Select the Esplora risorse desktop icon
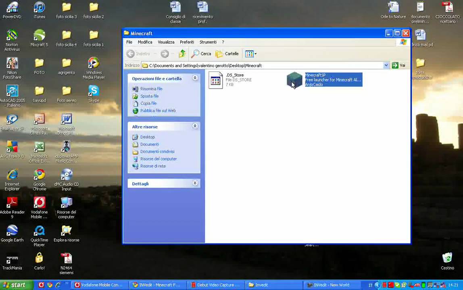This screenshot has height=290, width=463. click(x=67, y=233)
